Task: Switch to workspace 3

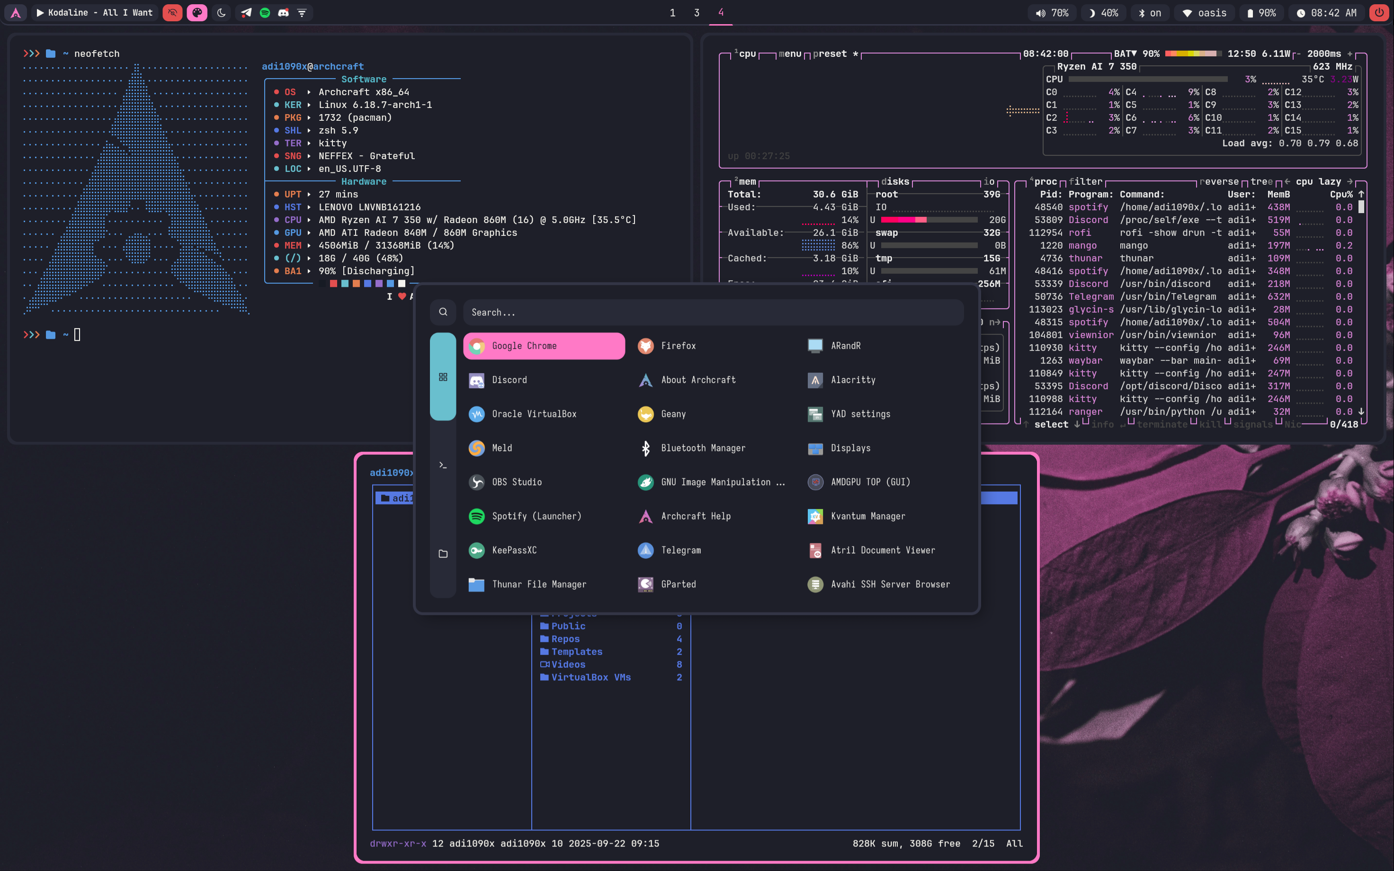Action: pos(697,13)
